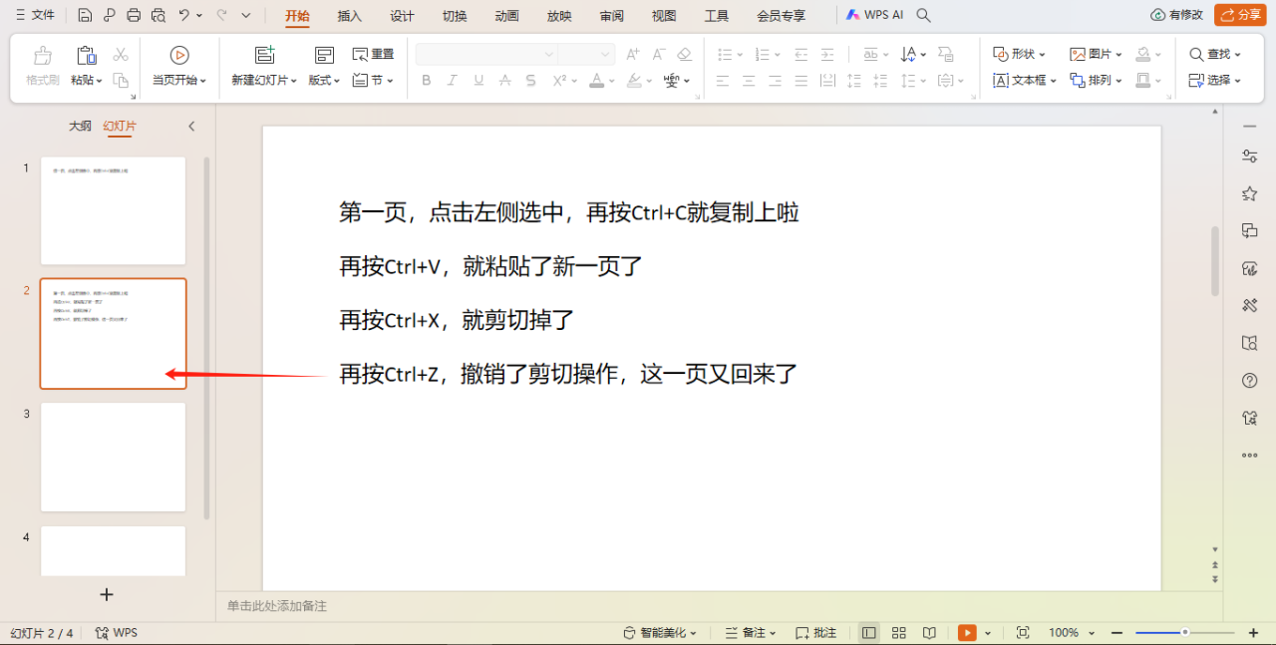Start slideshow with the play icon
The width and height of the screenshot is (1276, 645).
point(965,632)
